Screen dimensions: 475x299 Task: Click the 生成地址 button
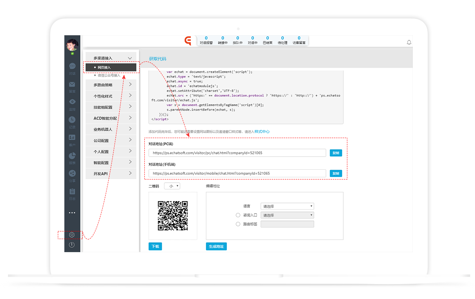[x=216, y=246]
